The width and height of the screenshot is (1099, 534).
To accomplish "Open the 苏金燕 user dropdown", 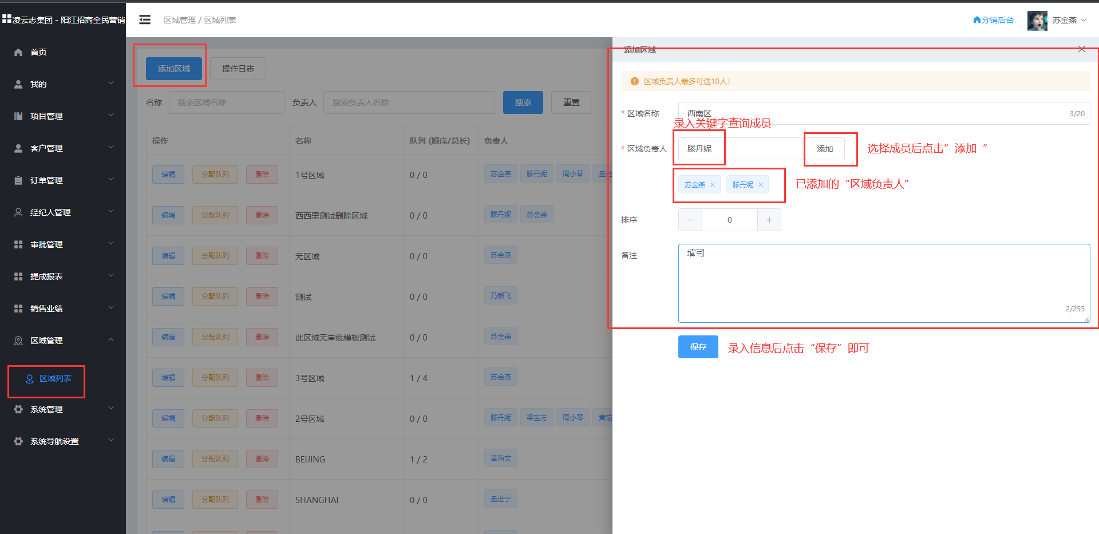I will point(1069,20).
